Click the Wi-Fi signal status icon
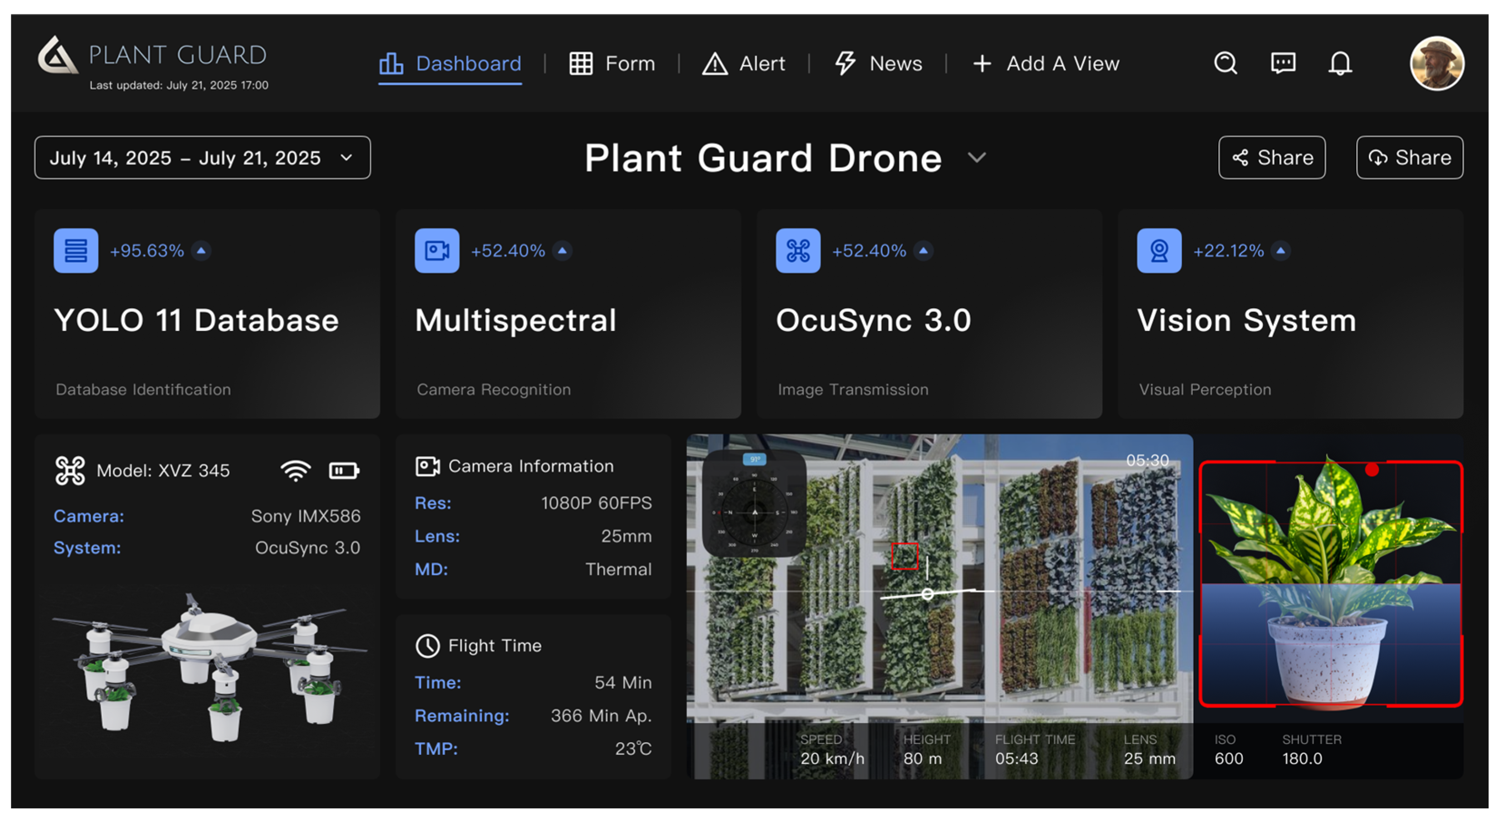 (x=296, y=470)
